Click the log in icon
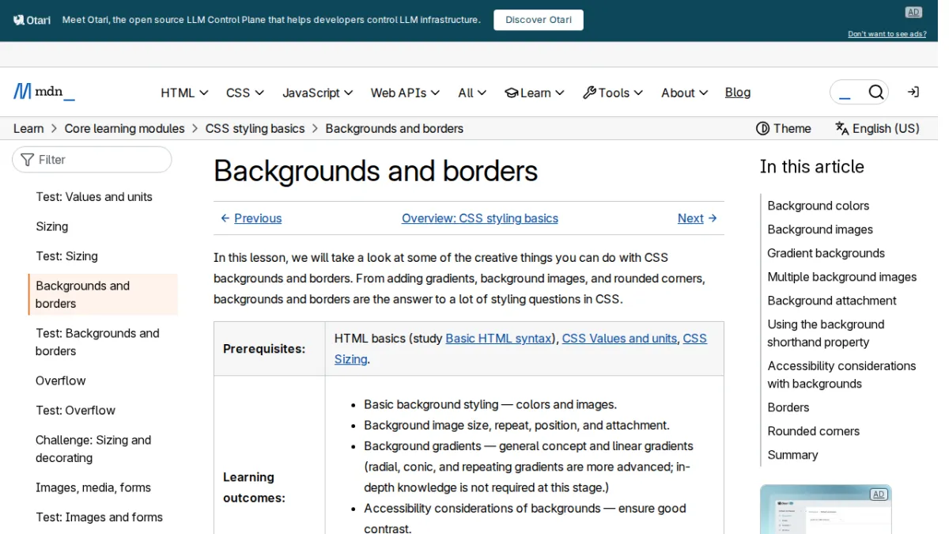The width and height of the screenshot is (949, 534). (x=913, y=93)
